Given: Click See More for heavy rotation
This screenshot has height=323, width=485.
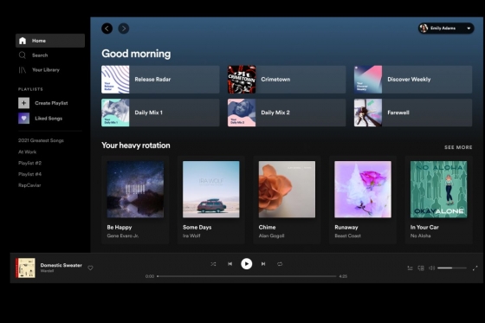Looking at the screenshot, I should (458, 147).
